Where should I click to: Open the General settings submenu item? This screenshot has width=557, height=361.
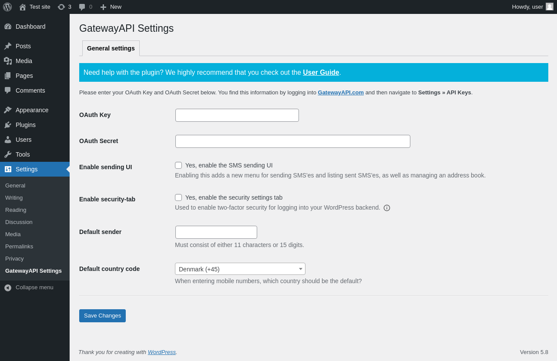(x=15, y=186)
